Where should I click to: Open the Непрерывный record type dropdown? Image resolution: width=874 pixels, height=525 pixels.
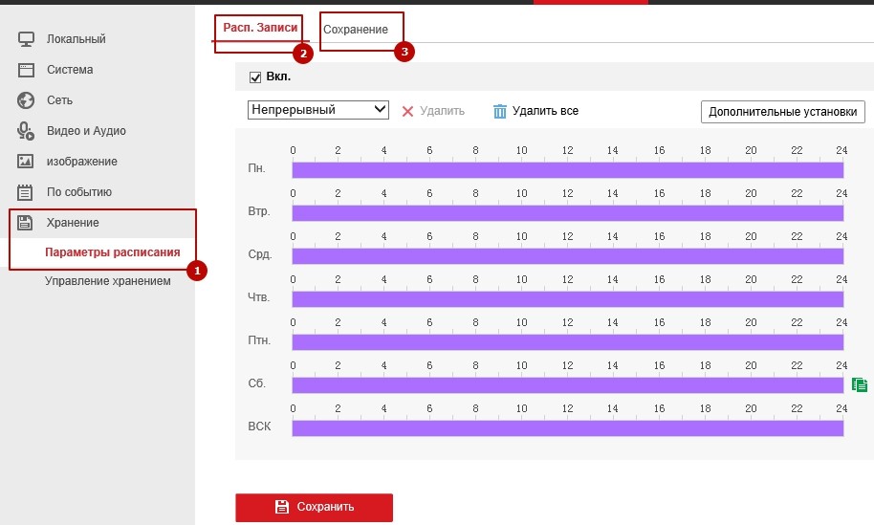317,110
